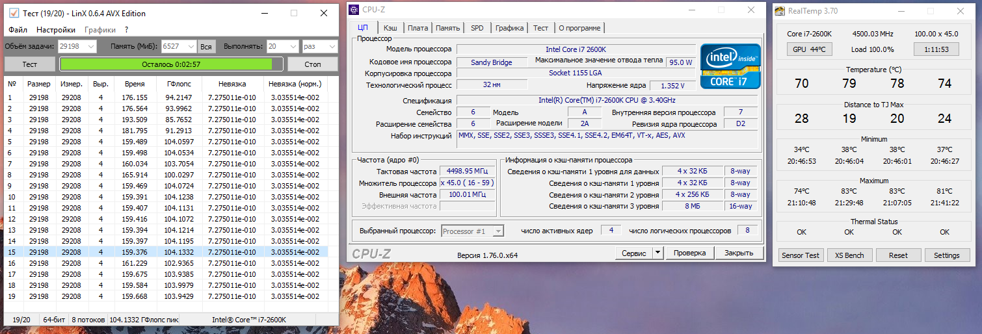This screenshot has width=982, height=334.
Task: Click the Intel Core i7 logo in CPU-Z
Action: (x=730, y=66)
